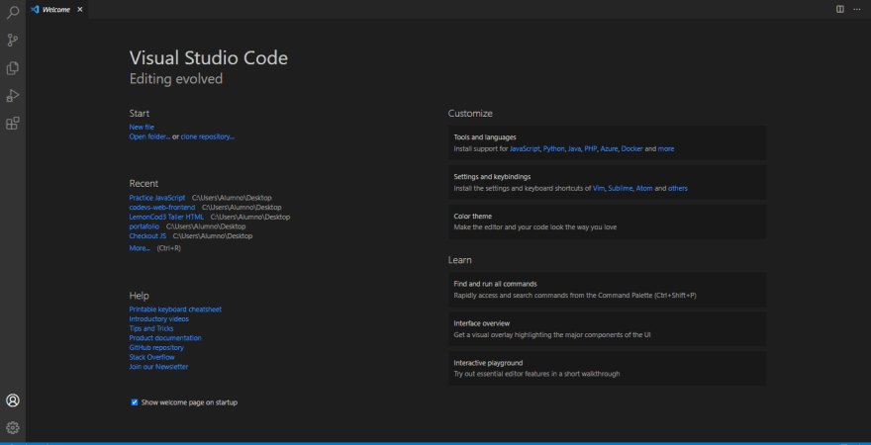Viewport: 871px width, 445px height.
Task: Click the others keybindings link
Action: pos(678,189)
